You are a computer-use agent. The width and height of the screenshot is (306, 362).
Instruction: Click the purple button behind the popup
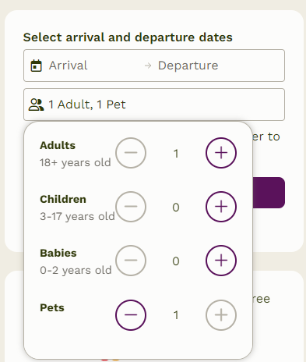click(269, 193)
